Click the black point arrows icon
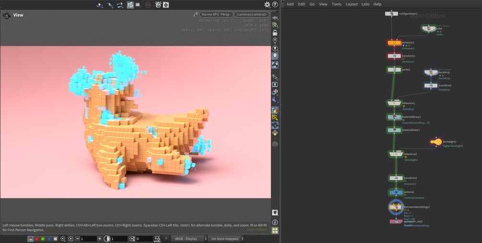Screen dimensions: 482x243 (132, 239)
